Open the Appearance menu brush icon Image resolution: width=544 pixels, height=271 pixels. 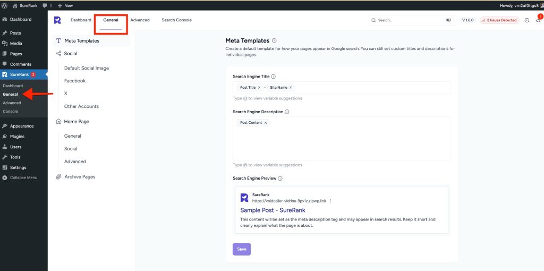coord(4,126)
